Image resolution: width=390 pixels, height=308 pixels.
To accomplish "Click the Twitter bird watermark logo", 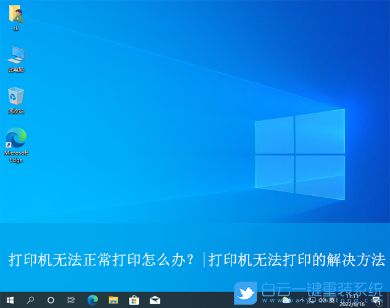I will coord(247,293).
